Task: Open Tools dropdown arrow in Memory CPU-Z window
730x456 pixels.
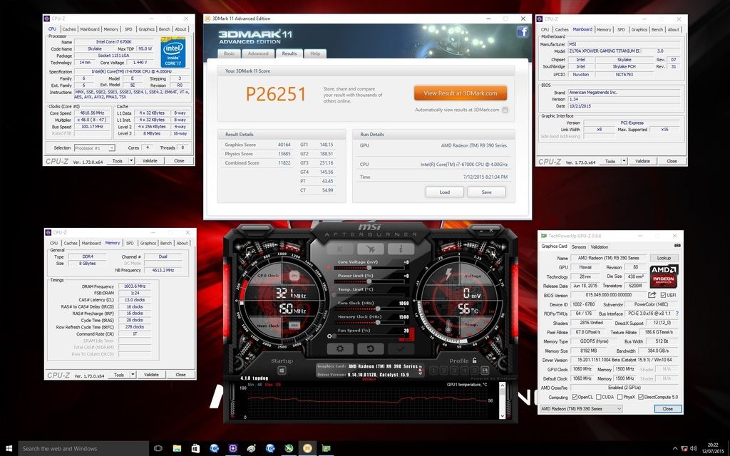Action: 133,375
